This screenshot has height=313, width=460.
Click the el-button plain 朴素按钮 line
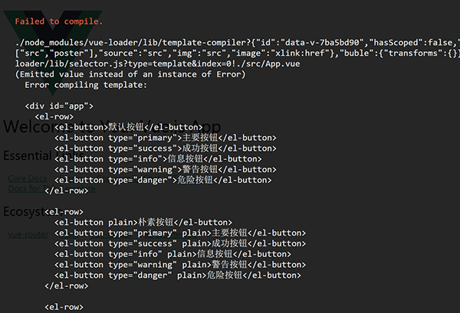(x=143, y=222)
